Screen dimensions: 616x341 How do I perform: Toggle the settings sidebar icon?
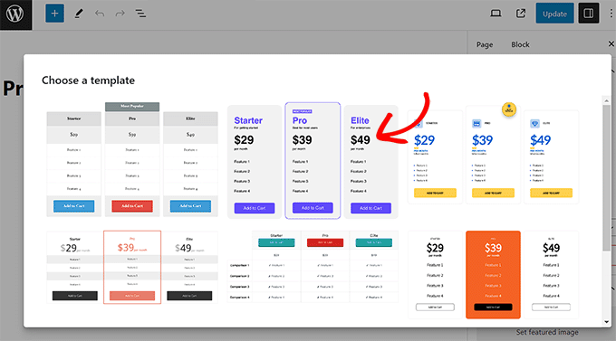589,14
